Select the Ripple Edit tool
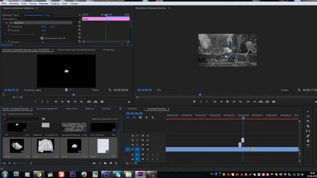This screenshot has height=178, width=317. pyautogui.click(x=308, y=121)
